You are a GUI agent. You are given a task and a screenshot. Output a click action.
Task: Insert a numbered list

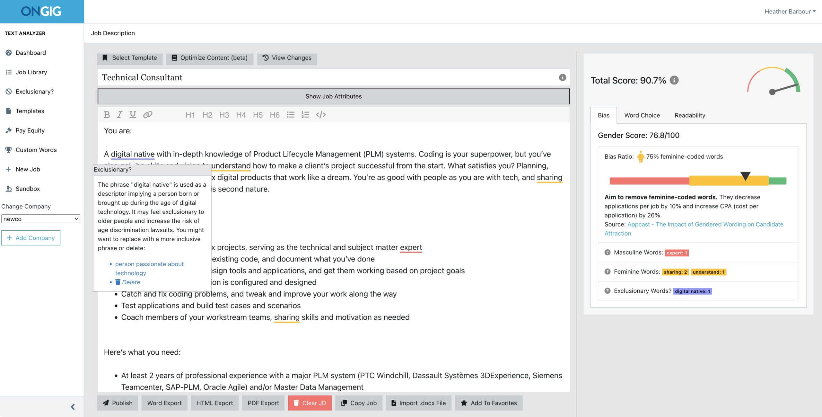coord(305,115)
